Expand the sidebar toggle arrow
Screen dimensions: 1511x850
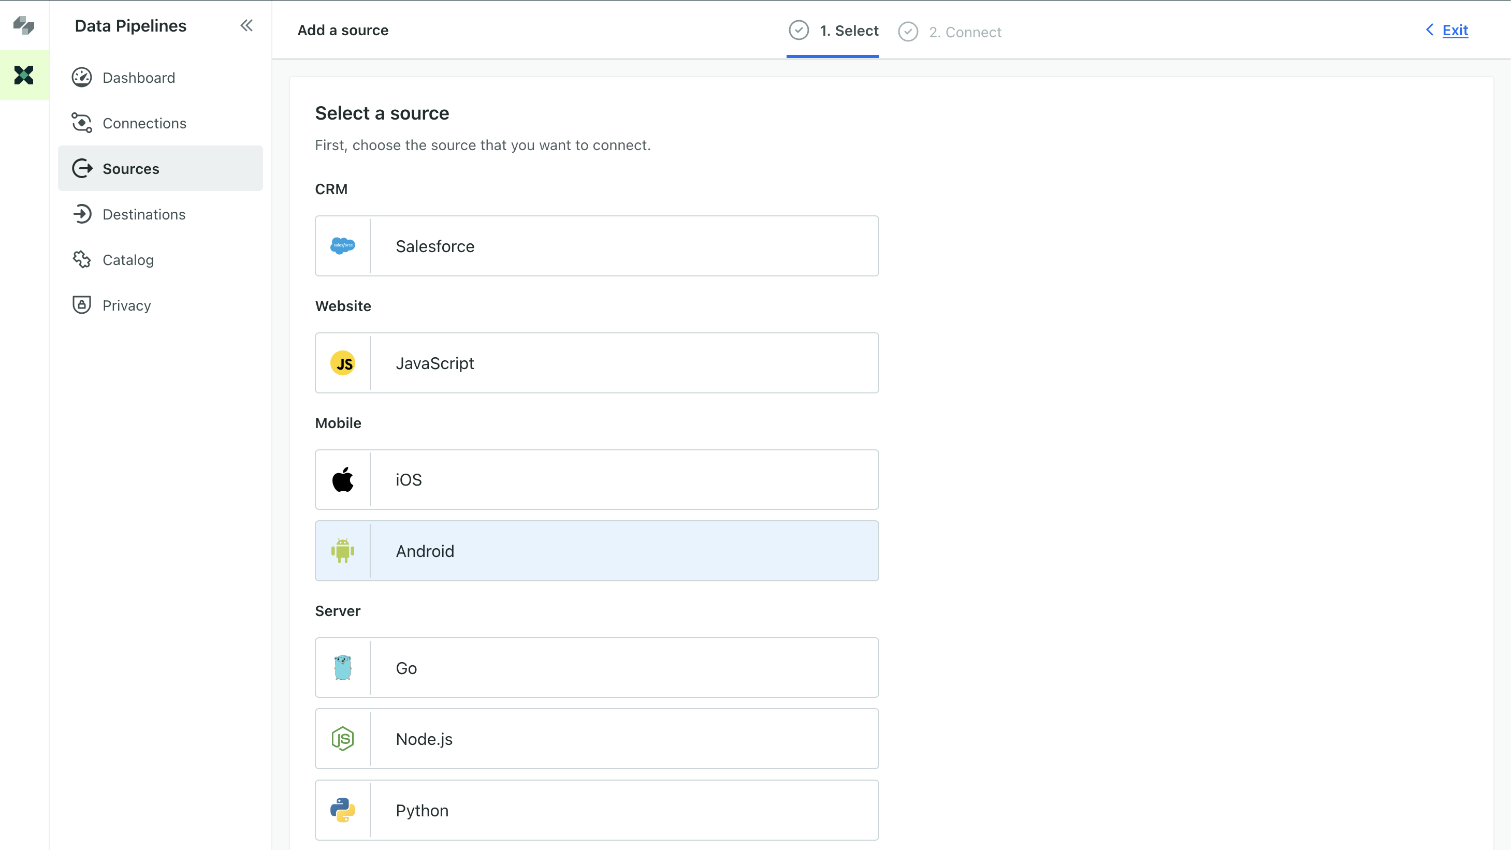click(246, 25)
